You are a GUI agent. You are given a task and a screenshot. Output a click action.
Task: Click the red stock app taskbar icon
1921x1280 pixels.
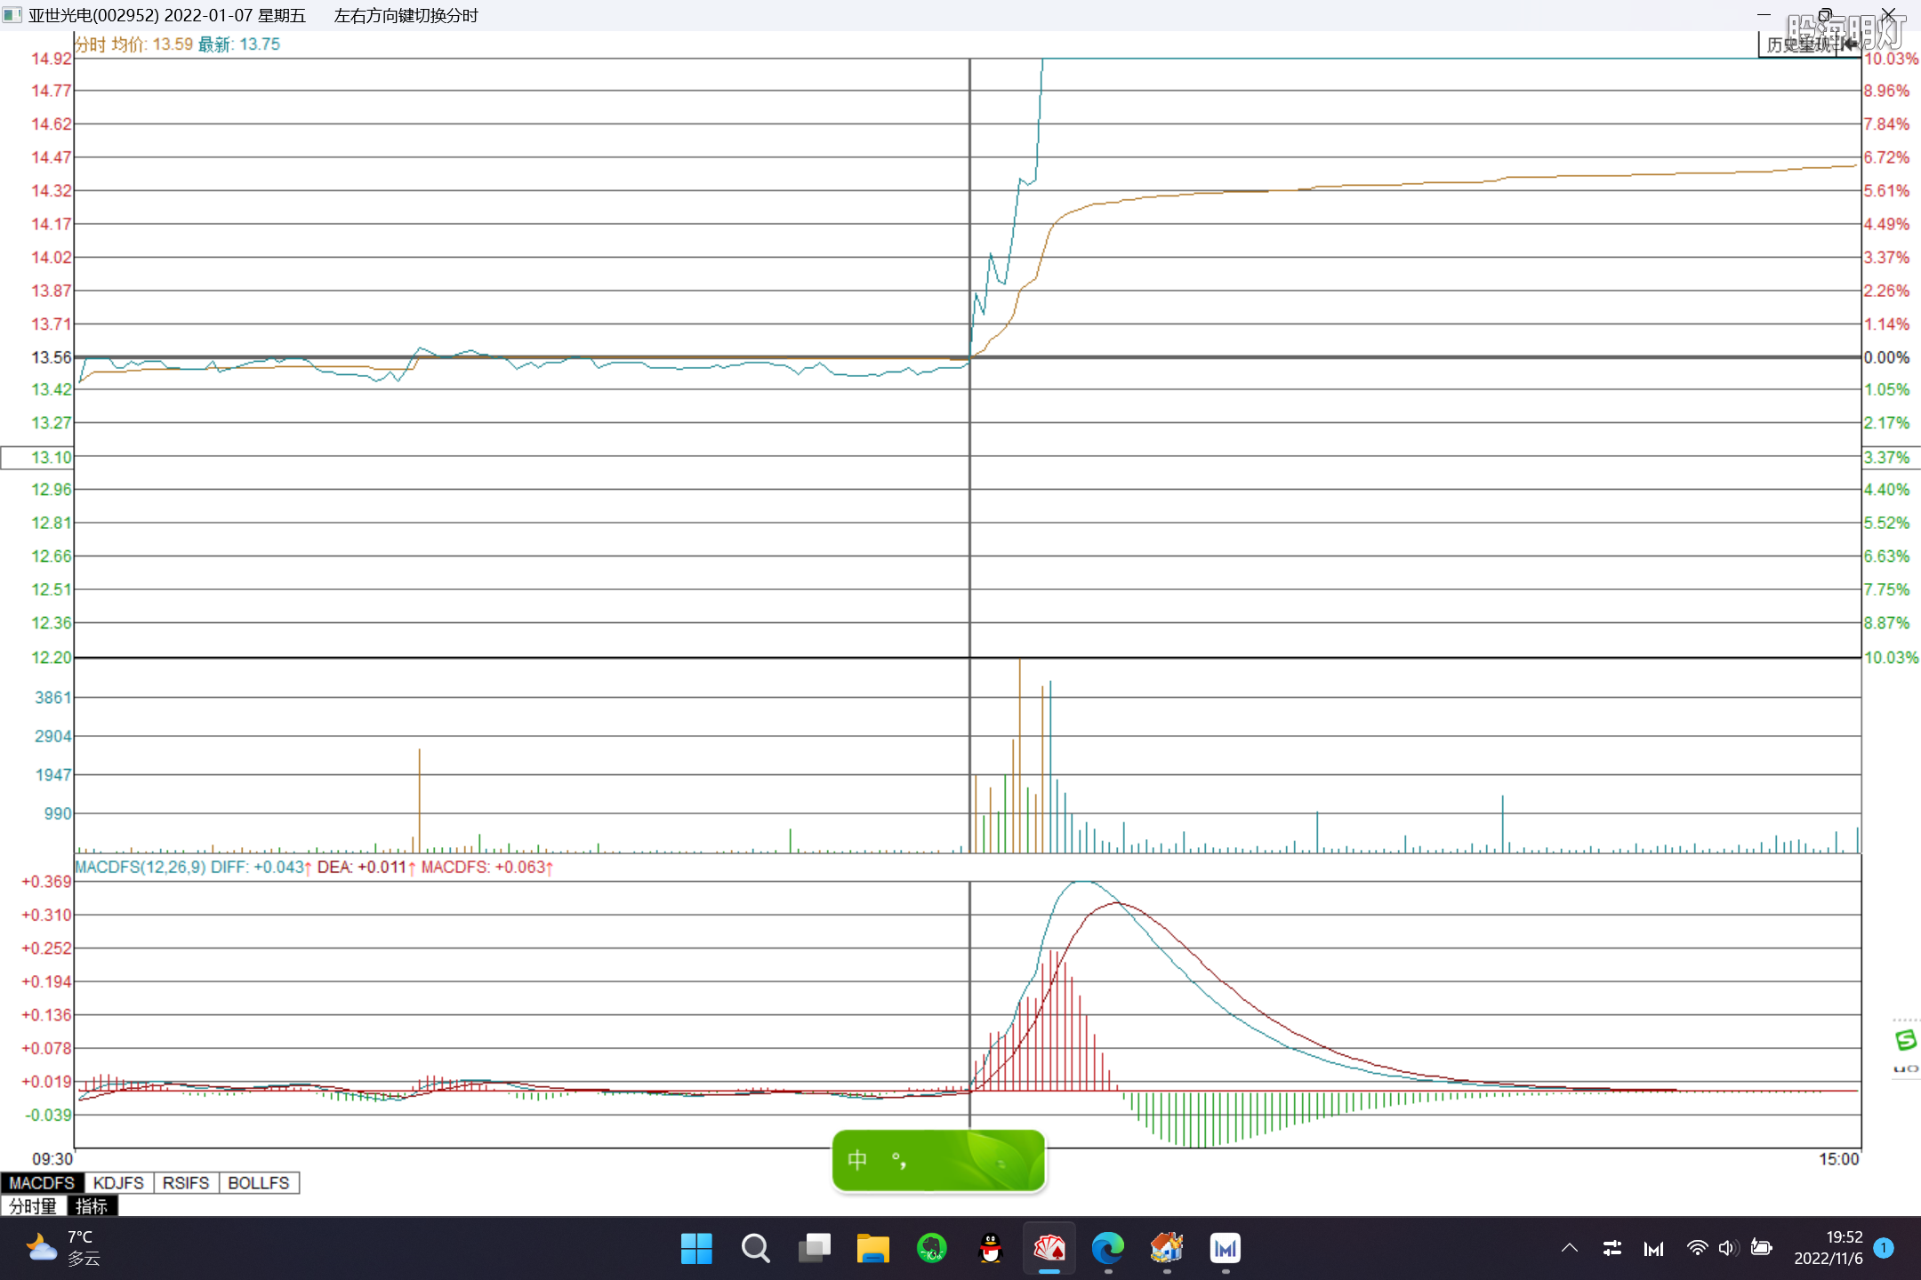[x=1049, y=1248]
